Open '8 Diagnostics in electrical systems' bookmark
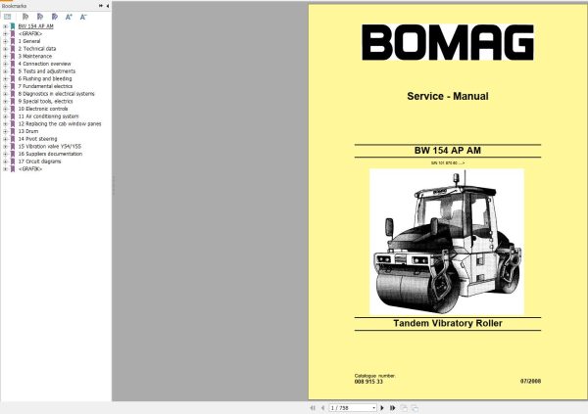588x414 pixels. coord(56,94)
